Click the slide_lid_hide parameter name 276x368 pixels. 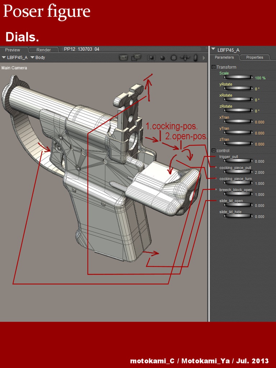230,212
